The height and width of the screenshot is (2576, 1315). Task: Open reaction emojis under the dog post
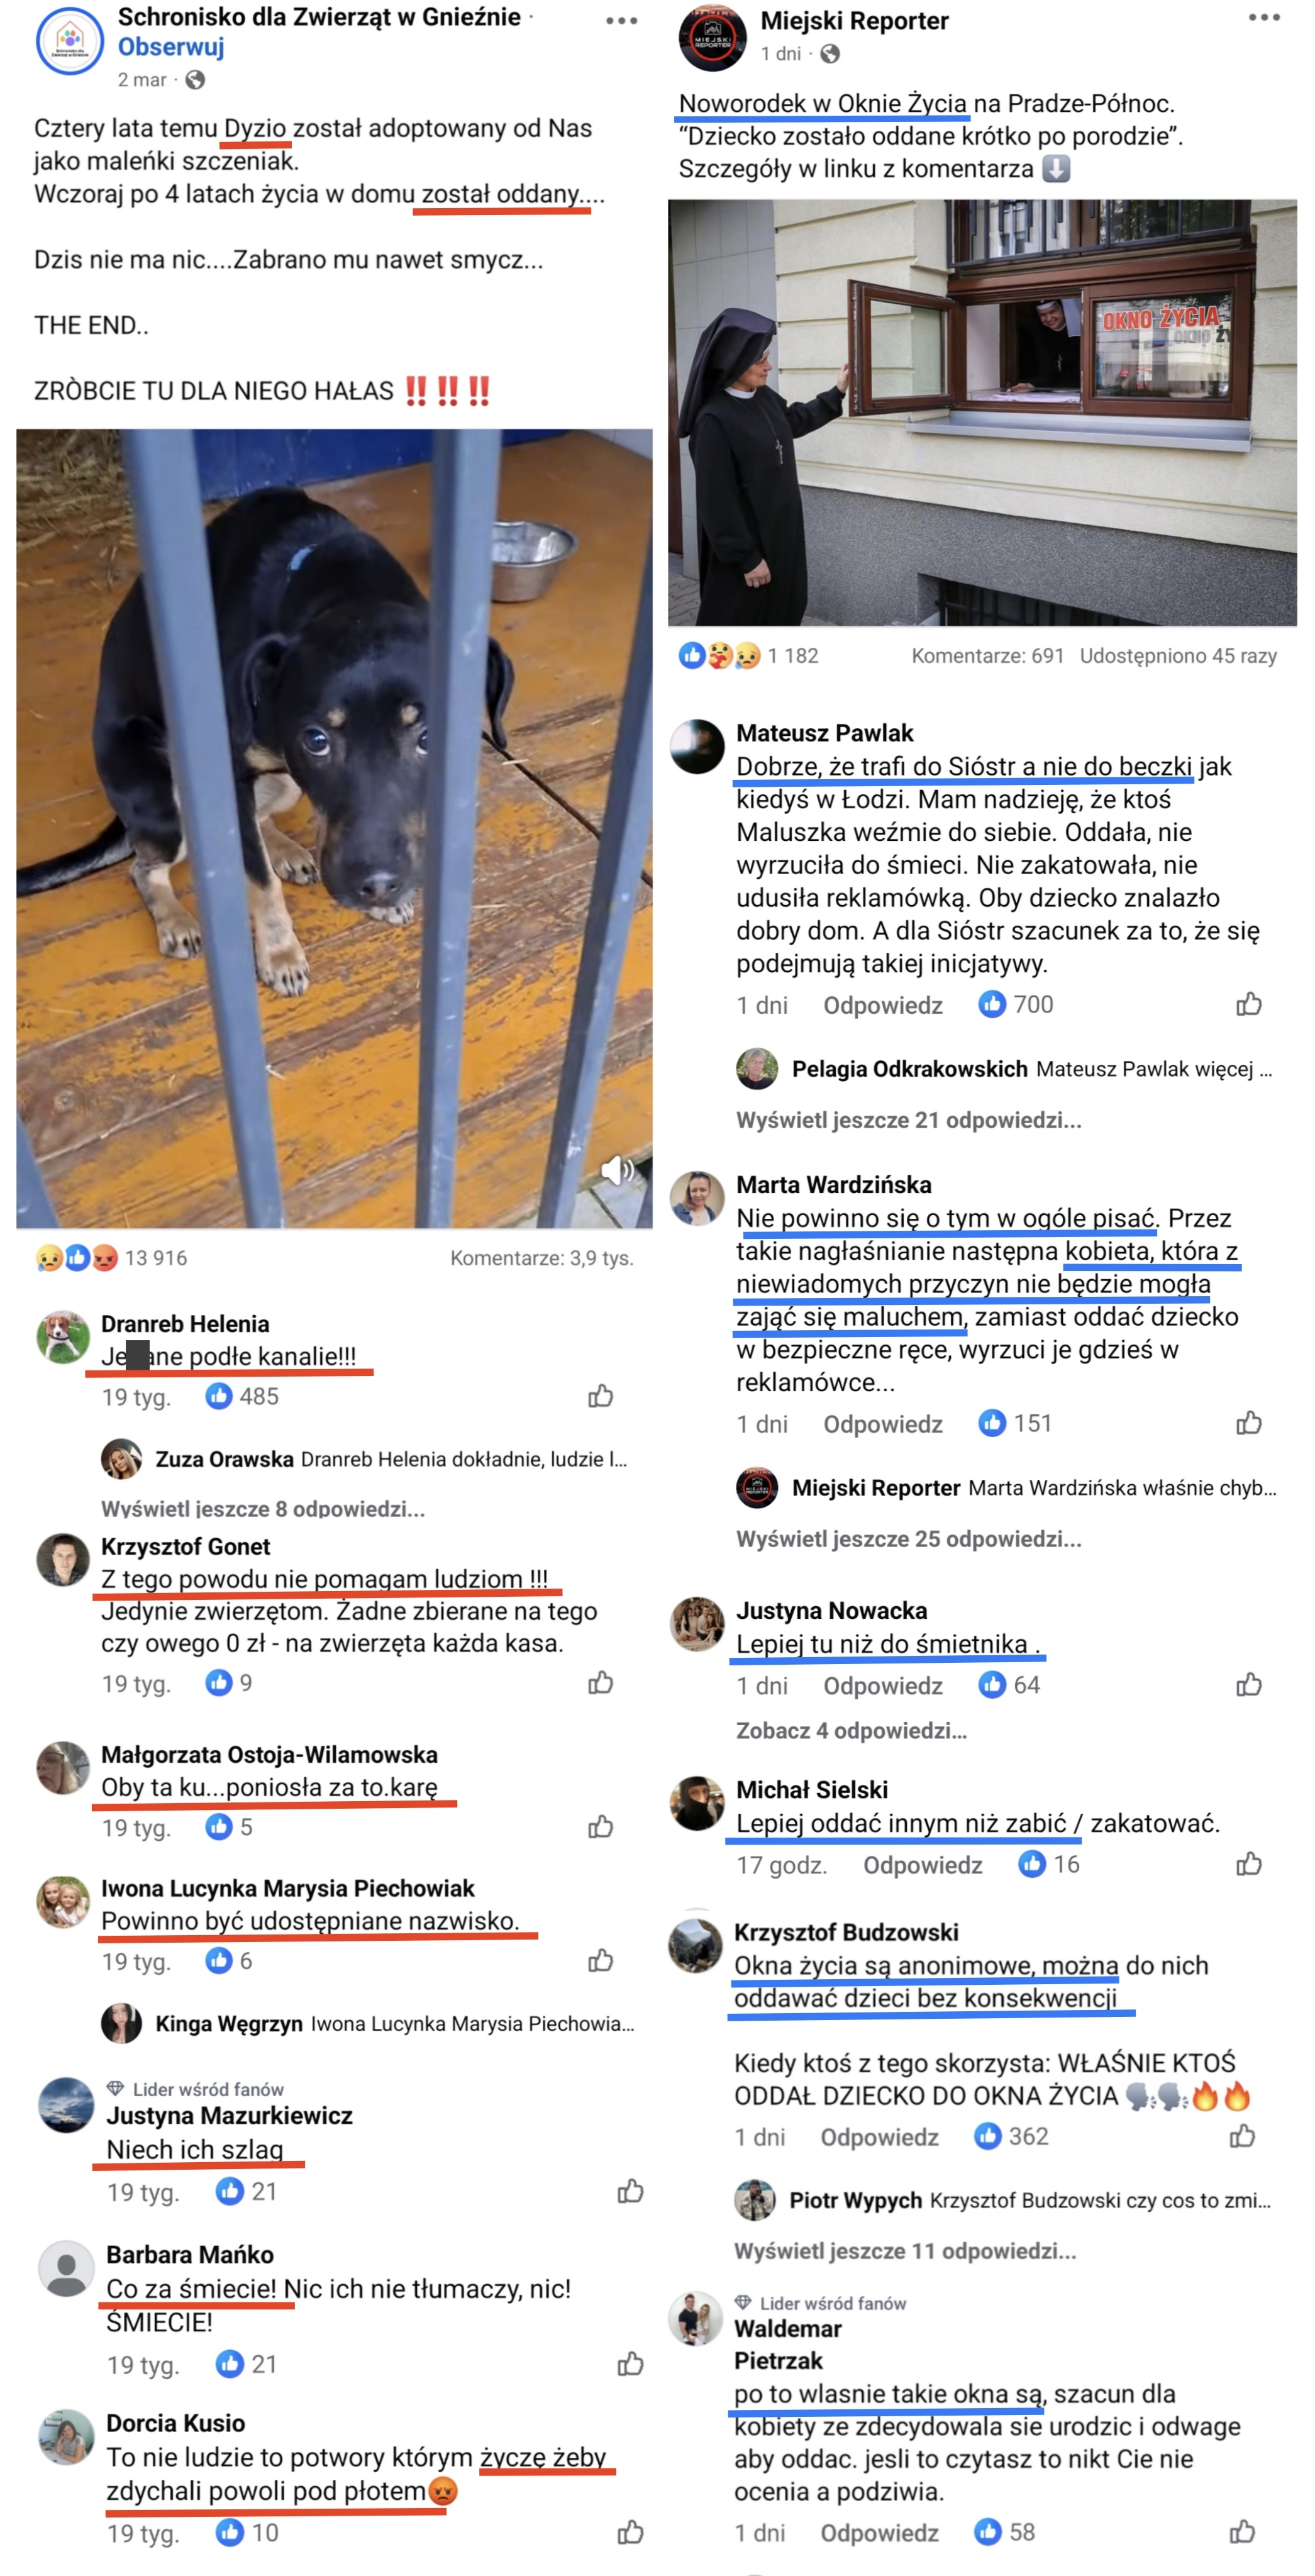76,1258
